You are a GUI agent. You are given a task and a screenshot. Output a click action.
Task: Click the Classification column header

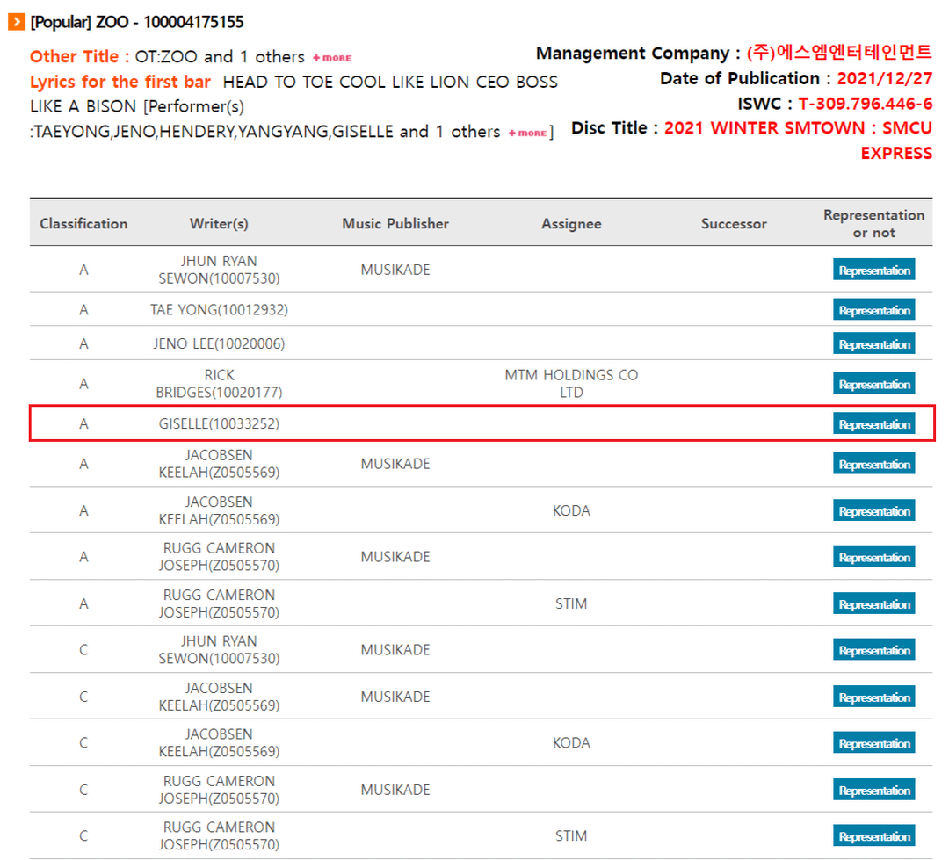(83, 224)
